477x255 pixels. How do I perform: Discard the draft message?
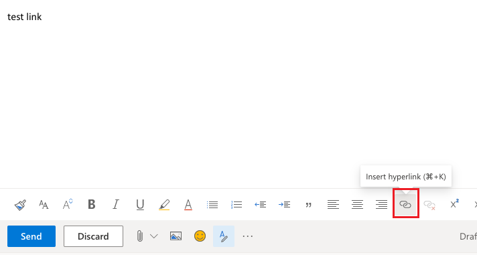(93, 236)
